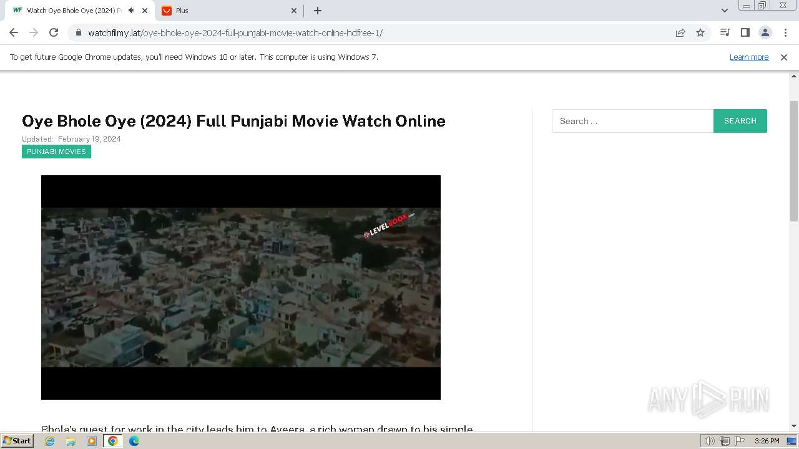Image resolution: width=799 pixels, height=449 pixels.
Task: Click the scrollbar down arrow
Action: click(x=794, y=426)
